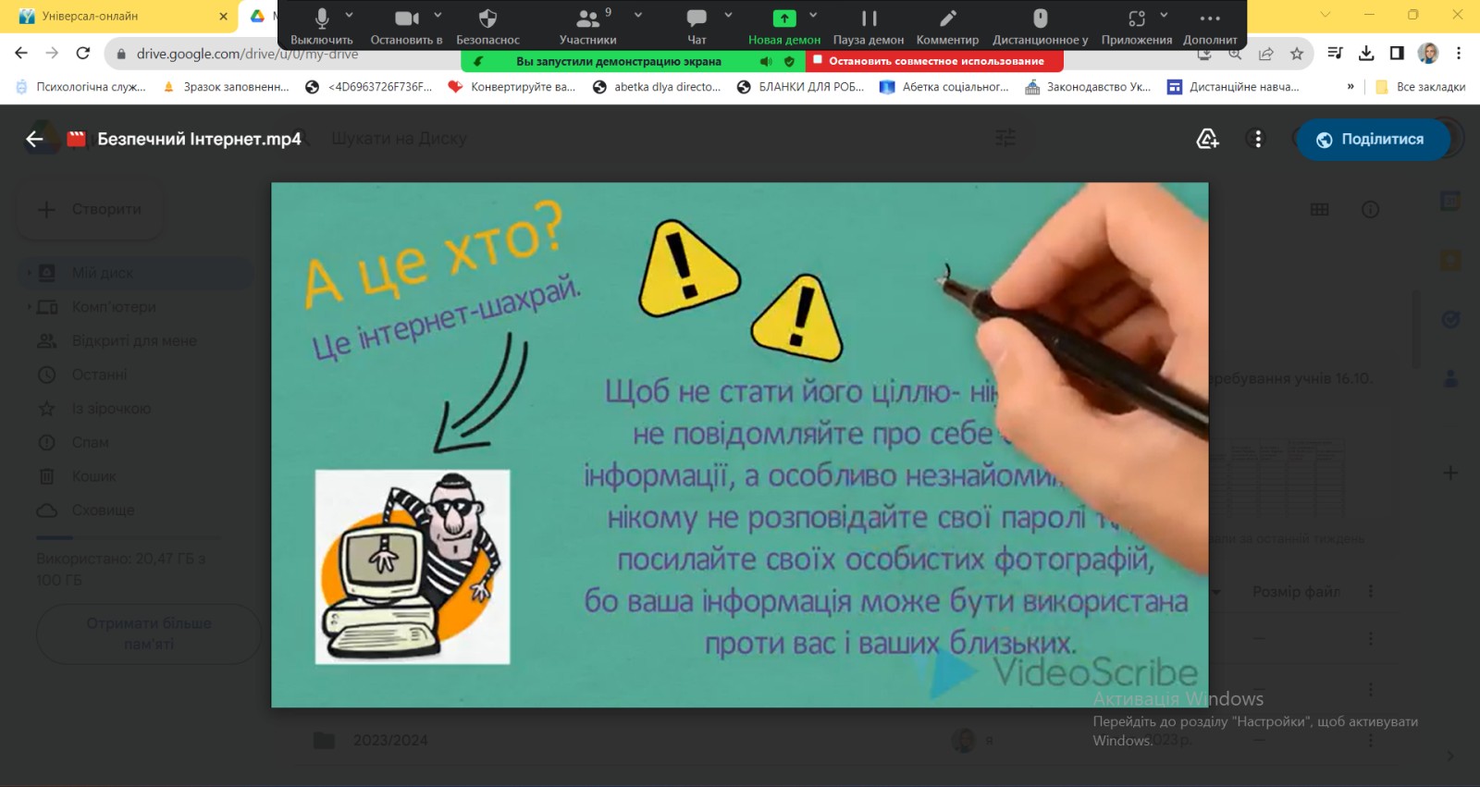Click the Безпечний Інтернет.mp4 file title
This screenshot has width=1480, height=787.
pos(199,139)
